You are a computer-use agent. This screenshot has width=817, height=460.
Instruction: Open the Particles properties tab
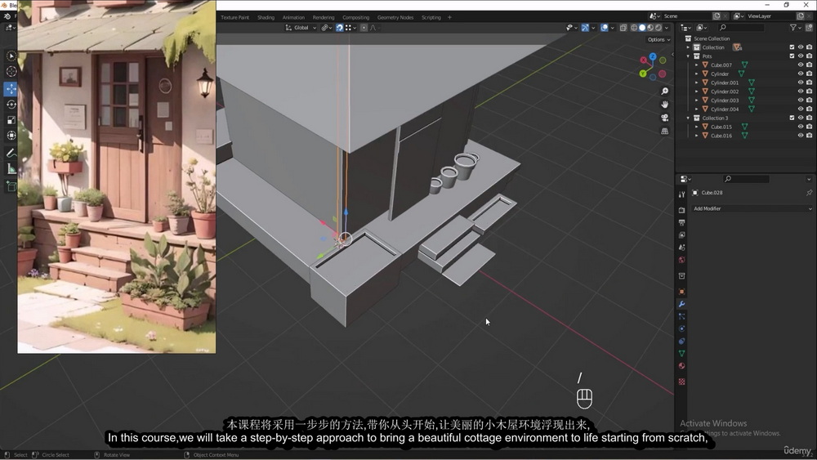(x=681, y=316)
